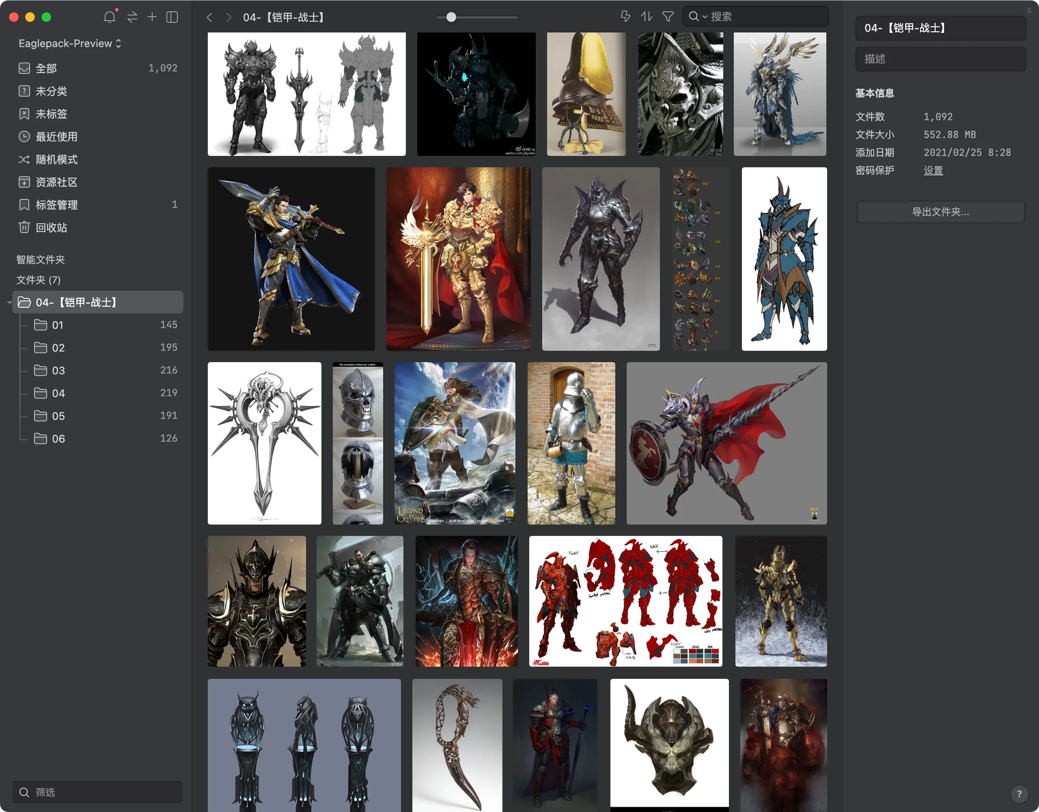
Task: Select the golden samurai helmet thumbnail
Action: click(x=586, y=94)
